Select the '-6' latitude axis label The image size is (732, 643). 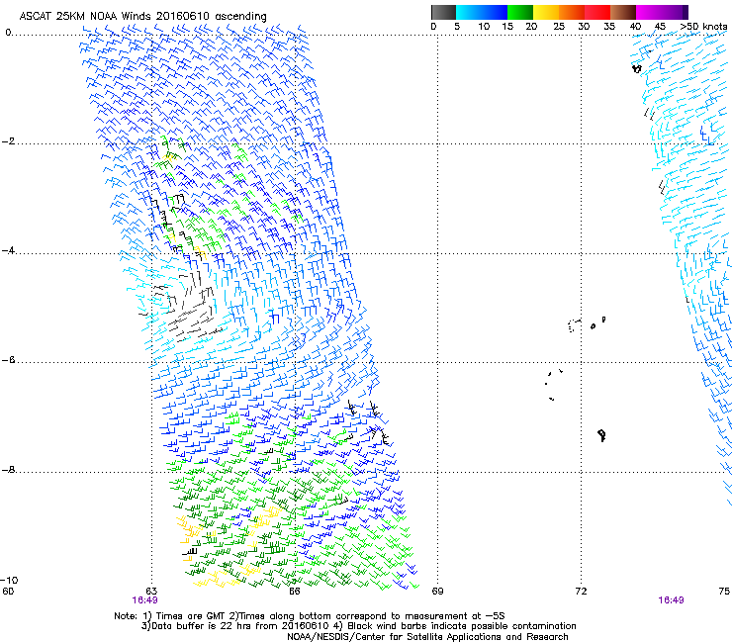coord(8,360)
